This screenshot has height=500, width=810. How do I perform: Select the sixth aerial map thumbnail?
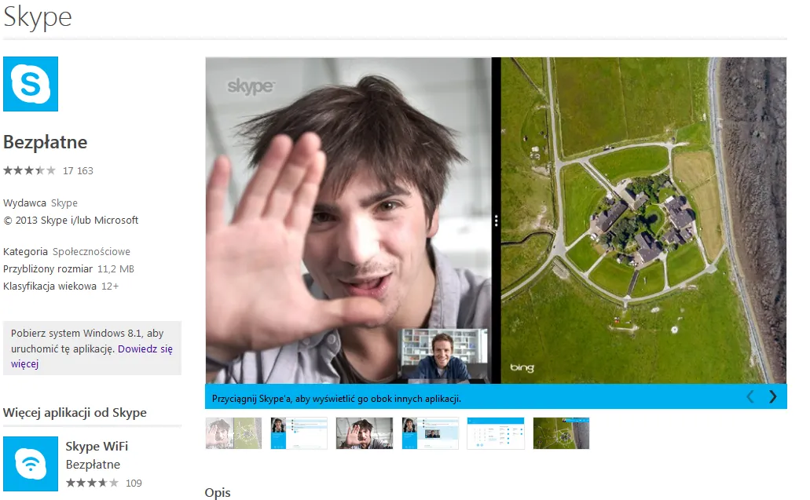561,433
